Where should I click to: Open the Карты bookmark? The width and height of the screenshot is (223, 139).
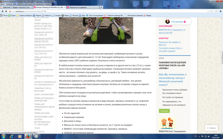point(12,15)
